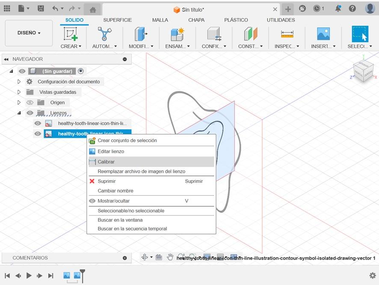Viewport: 379px width, 285px height.
Task: Switch to the CHAPA tab
Action: (x=196, y=20)
